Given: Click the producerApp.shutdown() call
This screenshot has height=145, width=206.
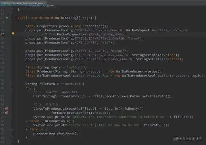Looking at the screenshot, I should click(x=55, y=133).
